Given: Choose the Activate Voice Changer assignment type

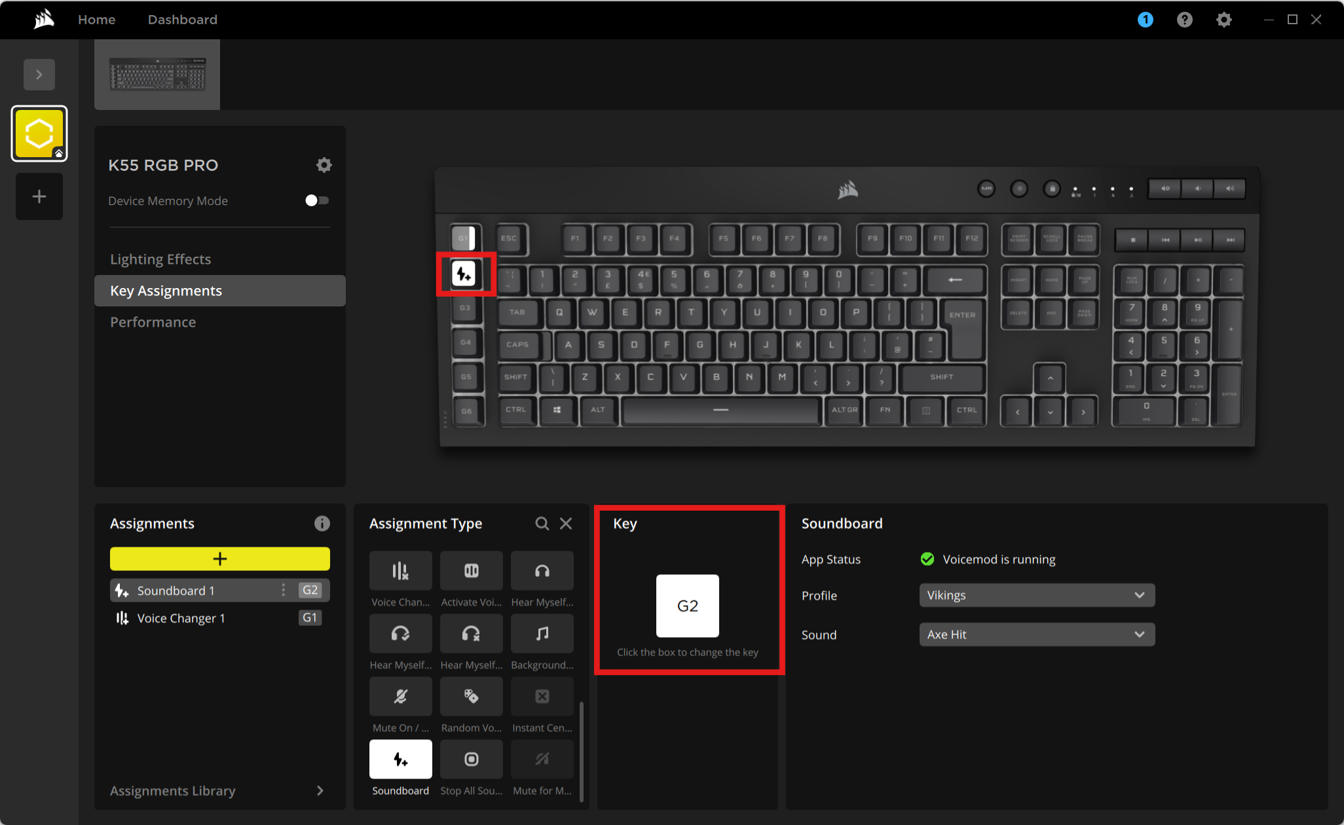Looking at the screenshot, I should 471,571.
